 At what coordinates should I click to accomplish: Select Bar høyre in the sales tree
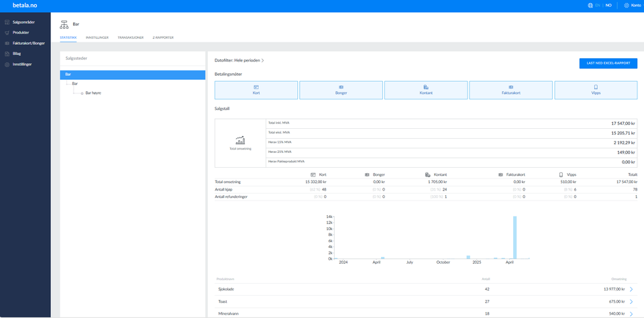pyautogui.click(x=95, y=93)
